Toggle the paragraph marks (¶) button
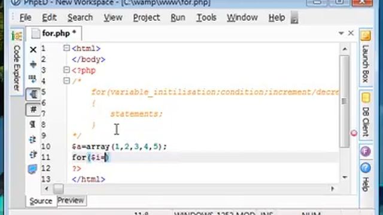The height and width of the screenshot is (215, 383). pyautogui.click(x=32, y=124)
